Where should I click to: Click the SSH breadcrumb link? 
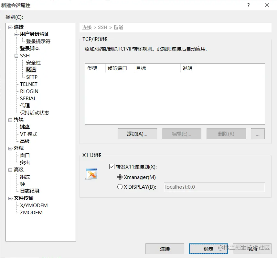point(102,28)
